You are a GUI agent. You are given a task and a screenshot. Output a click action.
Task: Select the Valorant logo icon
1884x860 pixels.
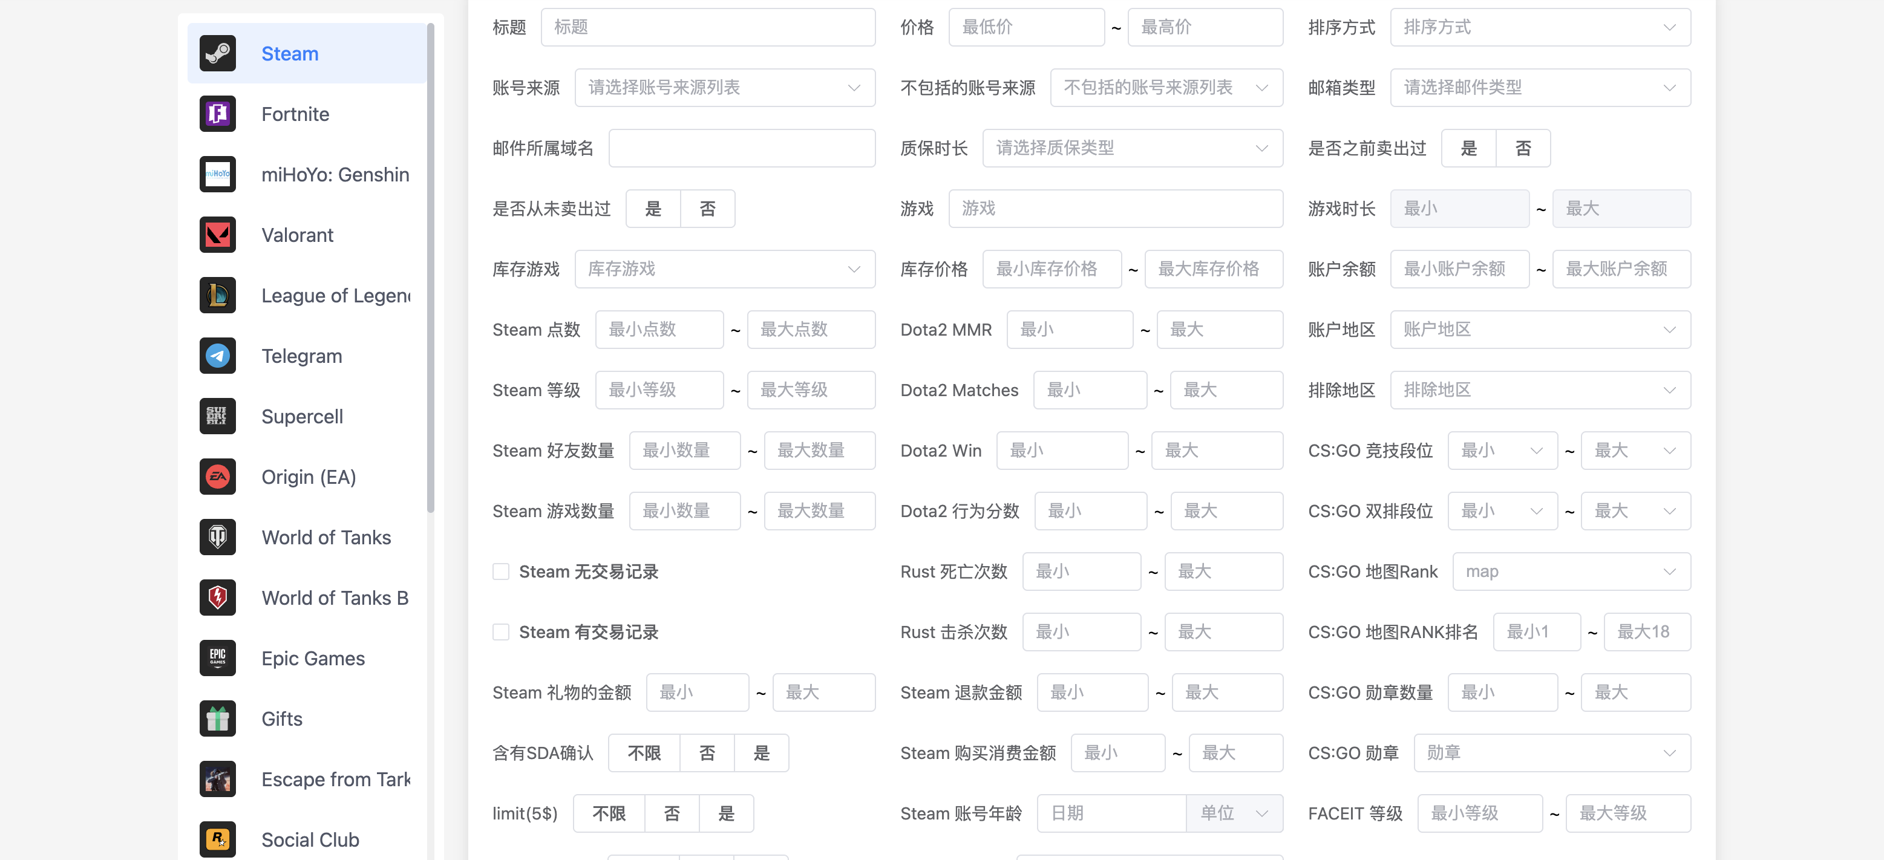(217, 235)
